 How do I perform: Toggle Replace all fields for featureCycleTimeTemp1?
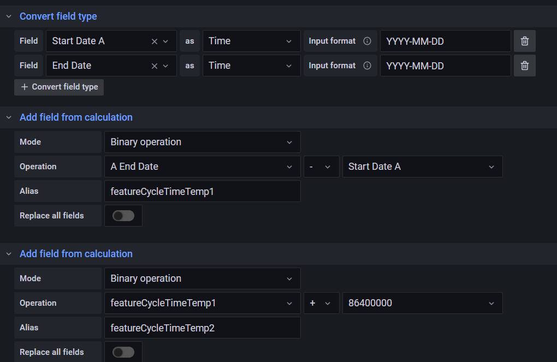(x=123, y=216)
